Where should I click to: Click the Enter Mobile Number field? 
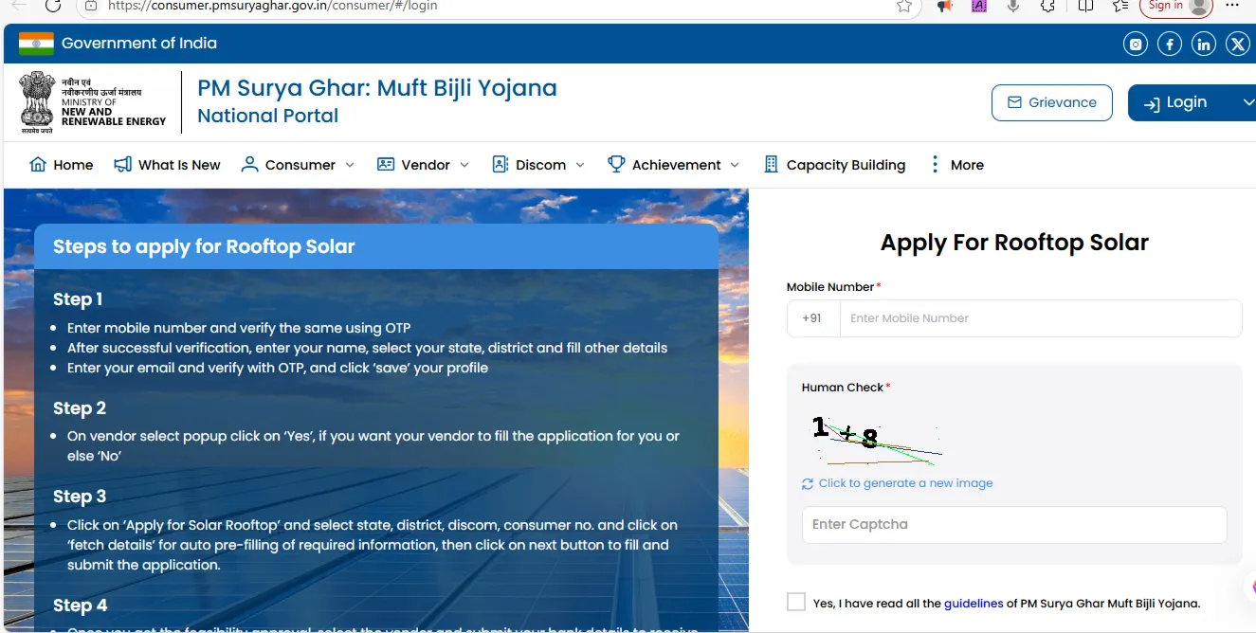[1040, 318]
